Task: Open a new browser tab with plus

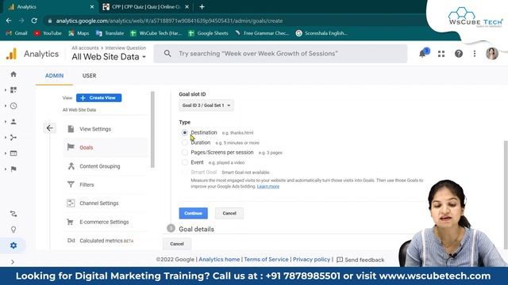Action: (x=202, y=7)
